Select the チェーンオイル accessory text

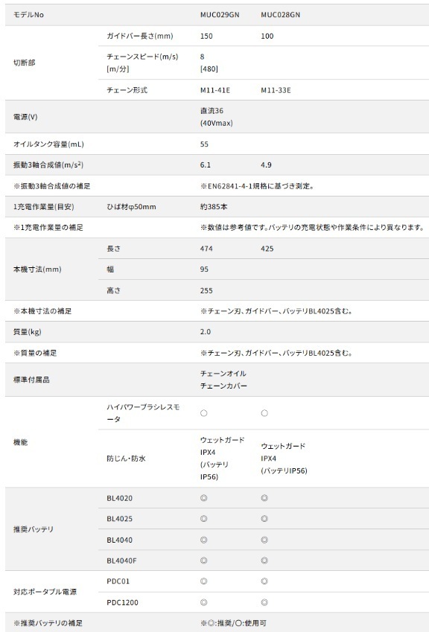(x=223, y=373)
